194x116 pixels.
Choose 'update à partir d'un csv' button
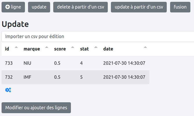(139, 7)
